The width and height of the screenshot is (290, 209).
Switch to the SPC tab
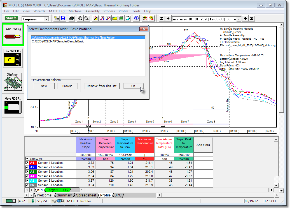click(x=118, y=195)
